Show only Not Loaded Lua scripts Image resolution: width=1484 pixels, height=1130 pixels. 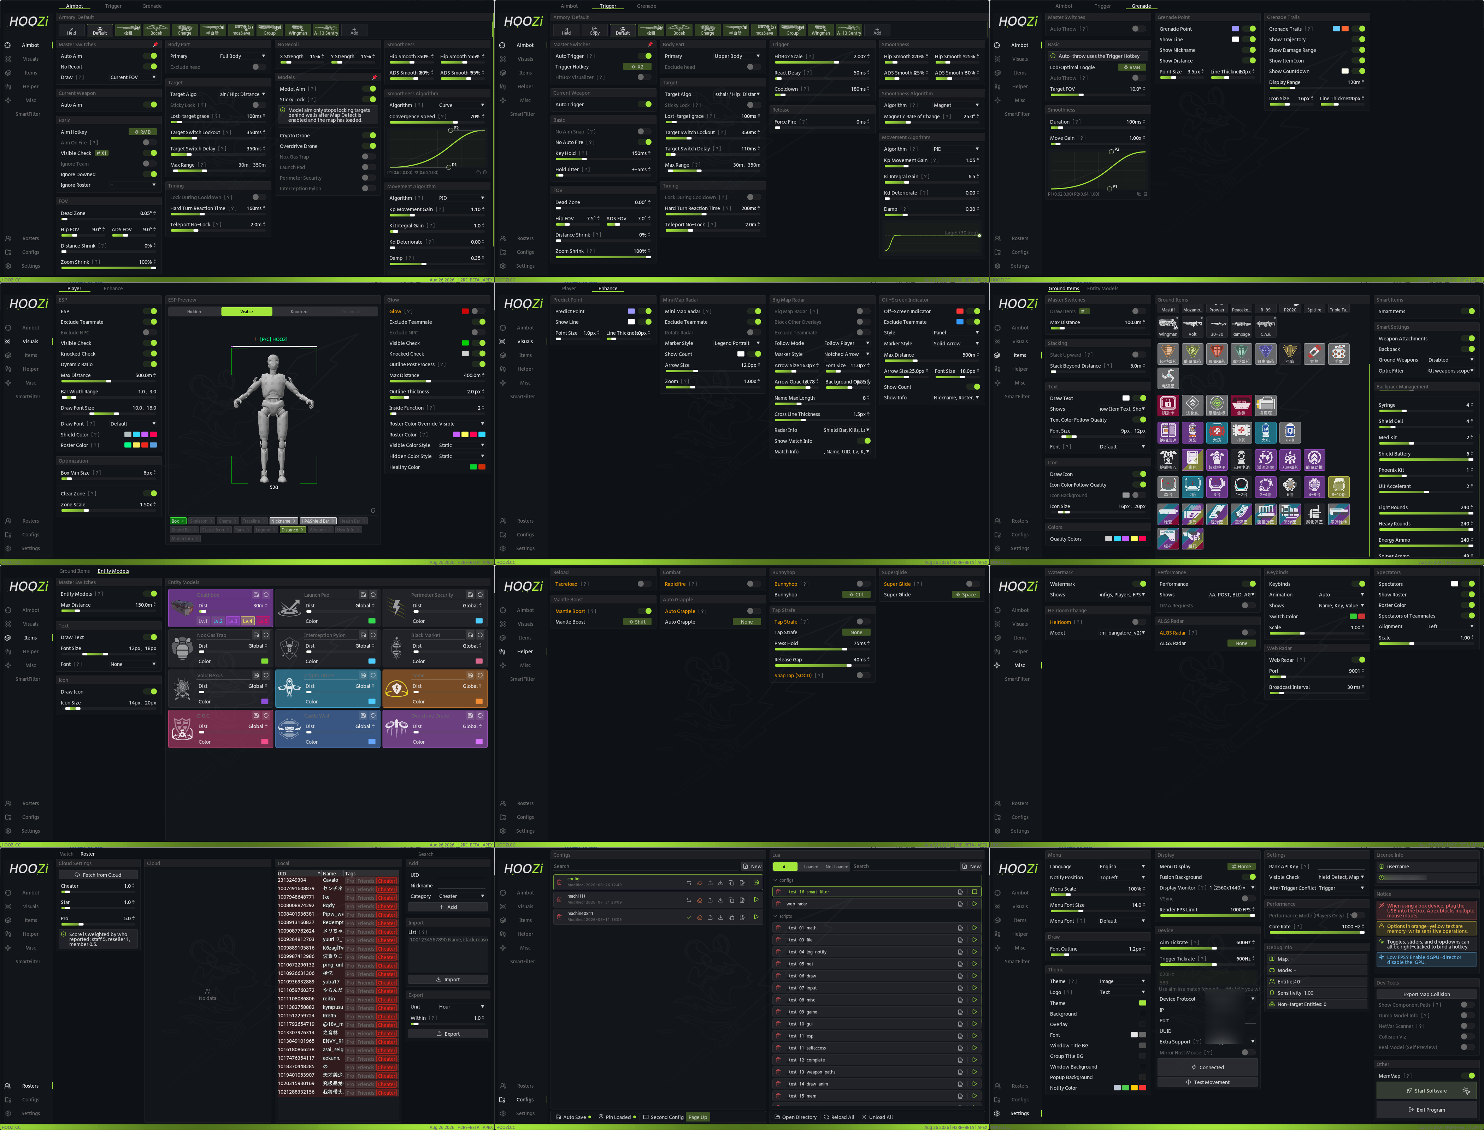837,866
